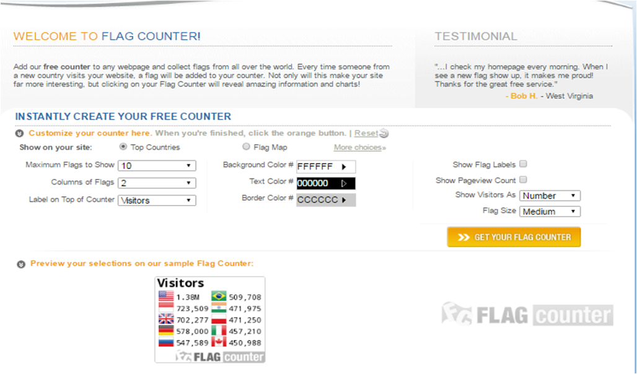Click the Get Your Flag Counter button
The width and height of the screenshot is (637, 374).
click(514, 237)
